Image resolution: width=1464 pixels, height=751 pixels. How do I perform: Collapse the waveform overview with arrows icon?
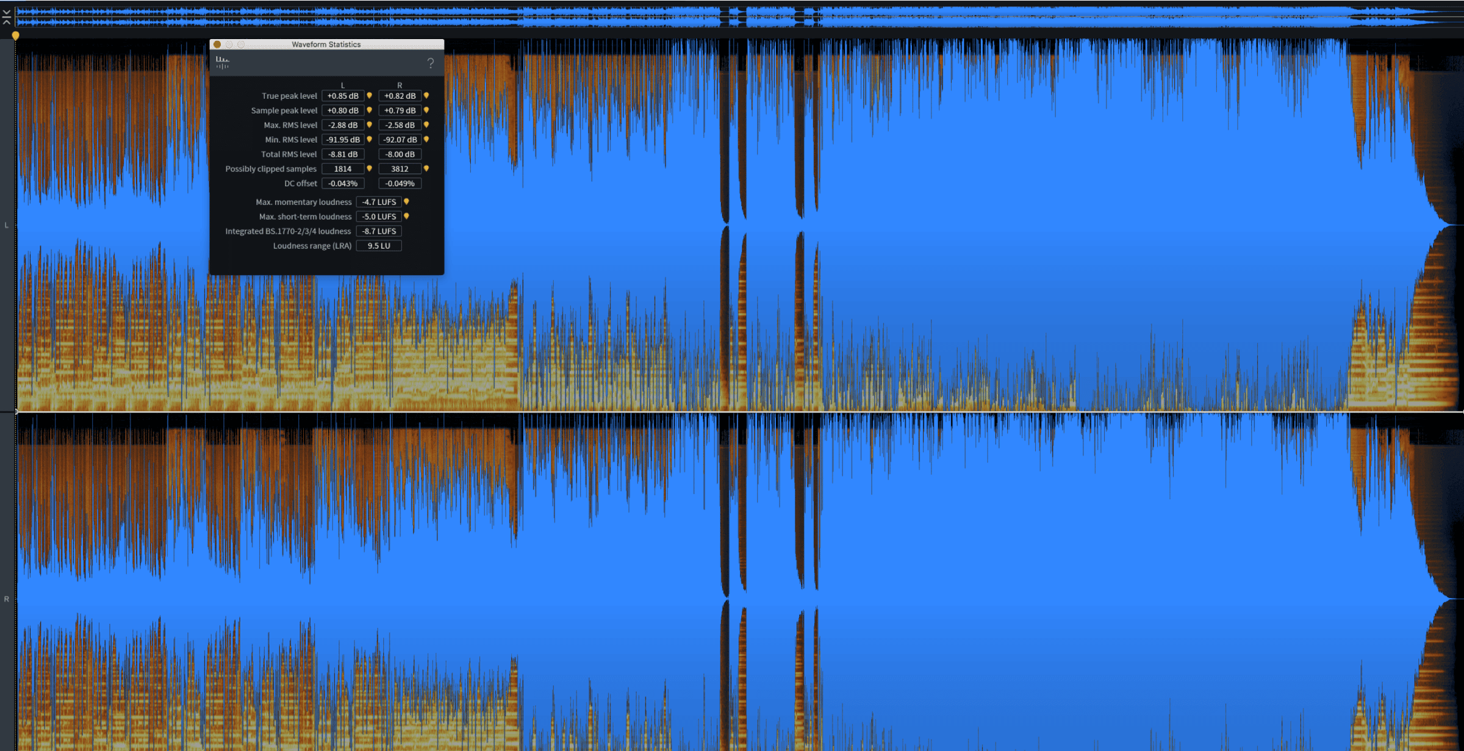7,17
